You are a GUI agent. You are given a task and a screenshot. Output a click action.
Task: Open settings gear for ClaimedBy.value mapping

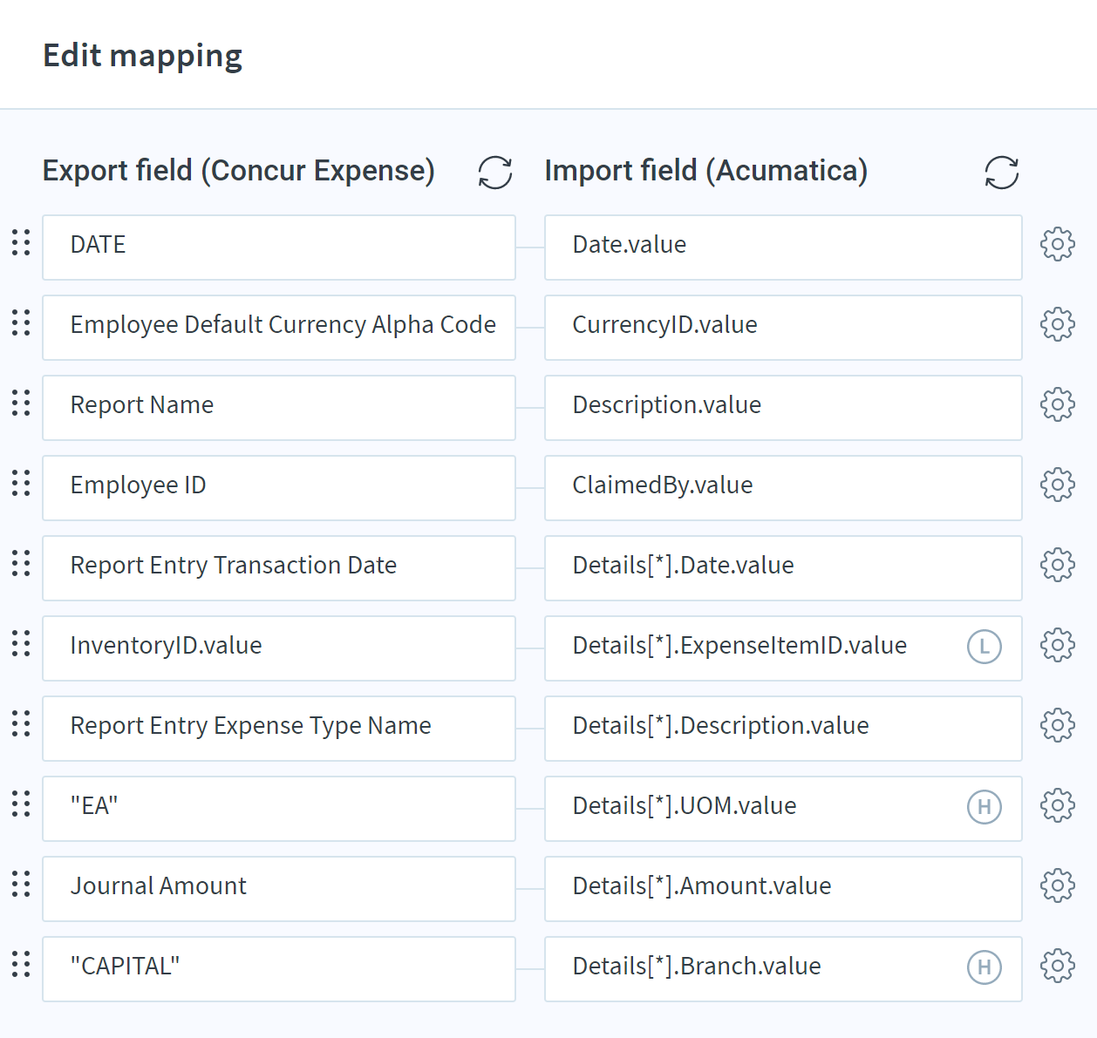pos(1058,485)
